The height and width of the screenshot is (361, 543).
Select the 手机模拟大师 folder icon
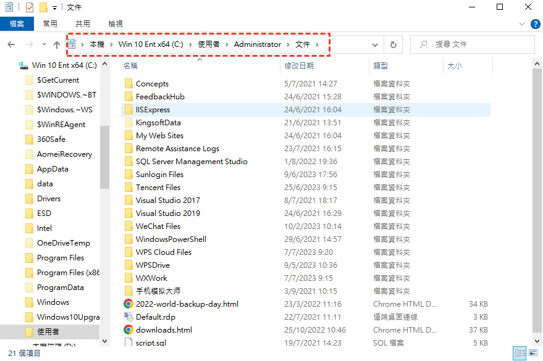click(128, 291)
